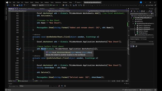Click the Save All toolbar icon

coord(22,5)
